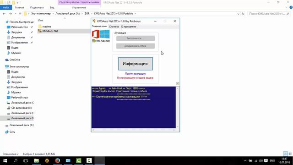293x165 pixels.
Task: Open taskbar search
Action: (16, 161)
